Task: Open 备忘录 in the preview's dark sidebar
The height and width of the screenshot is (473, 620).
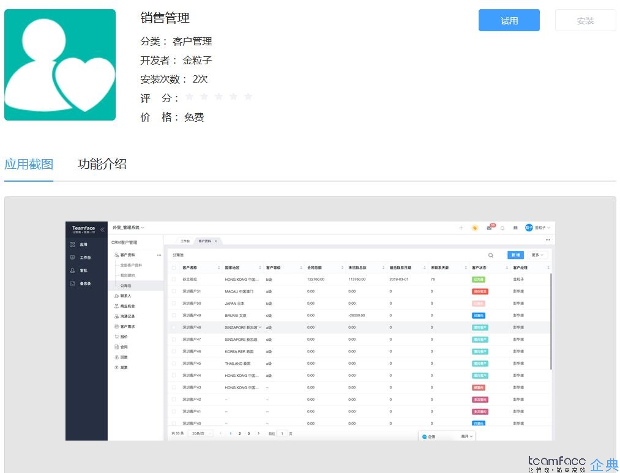Action: point(81,284)
